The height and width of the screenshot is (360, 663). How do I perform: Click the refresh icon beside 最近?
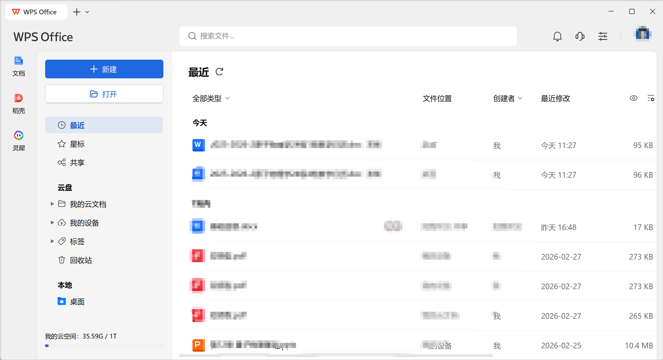click(219, 72)
